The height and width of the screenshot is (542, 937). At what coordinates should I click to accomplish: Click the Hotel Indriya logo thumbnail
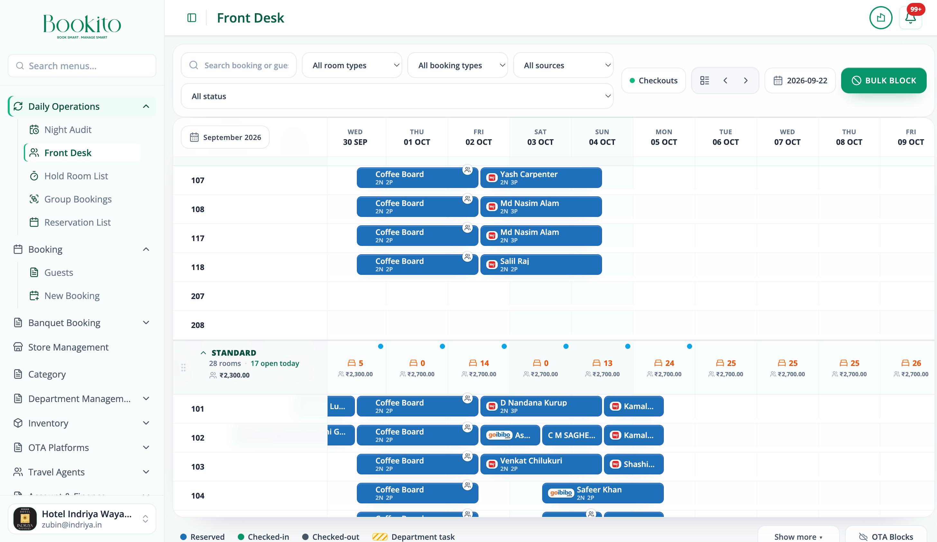click(25, 519)
